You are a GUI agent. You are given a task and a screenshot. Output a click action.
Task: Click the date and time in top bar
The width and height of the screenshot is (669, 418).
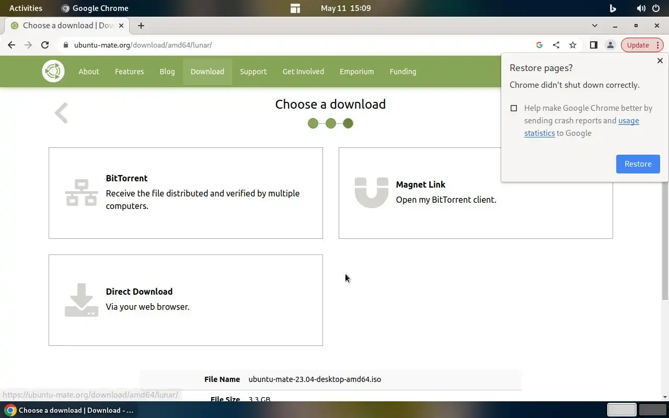345,8
